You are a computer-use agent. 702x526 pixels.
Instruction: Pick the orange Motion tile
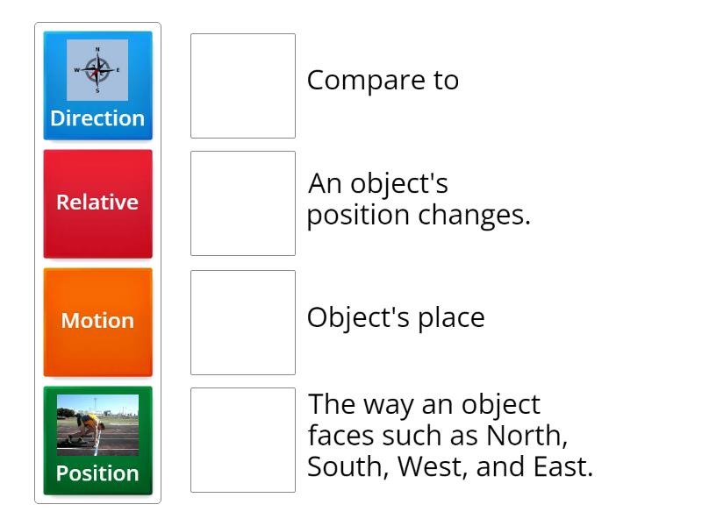coord(97,322)
